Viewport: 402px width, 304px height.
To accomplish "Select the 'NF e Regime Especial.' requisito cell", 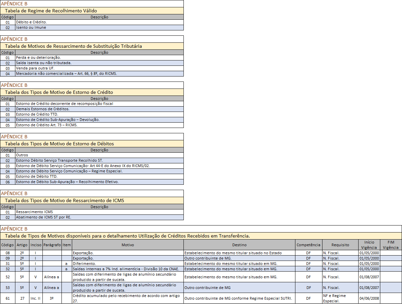I will [x=340, y=298].
